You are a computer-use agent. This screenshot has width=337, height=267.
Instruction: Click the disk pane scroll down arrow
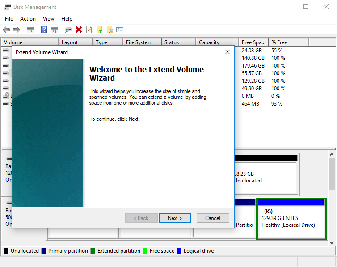point(332,243)
